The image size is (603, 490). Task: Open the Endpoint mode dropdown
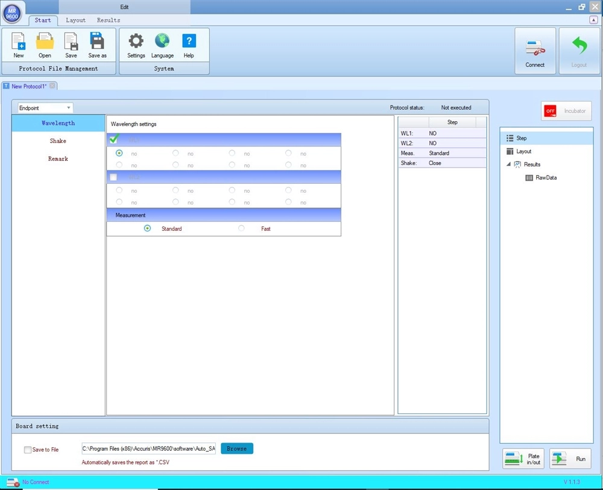tap(68, 107)
